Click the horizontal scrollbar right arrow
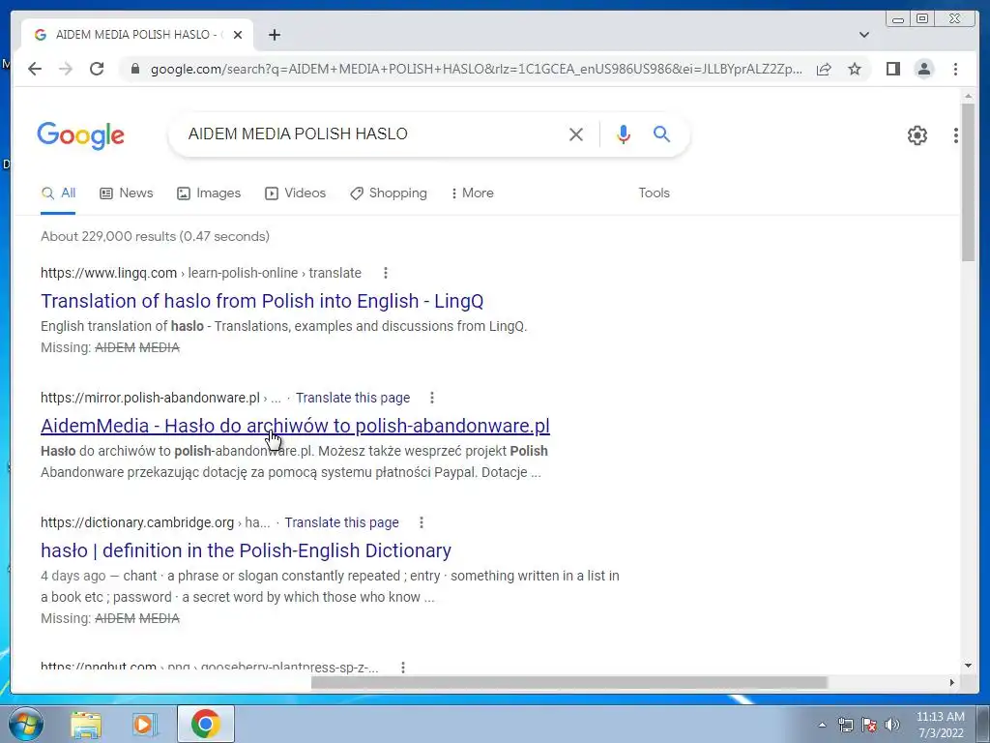 [x=952, y=682]
